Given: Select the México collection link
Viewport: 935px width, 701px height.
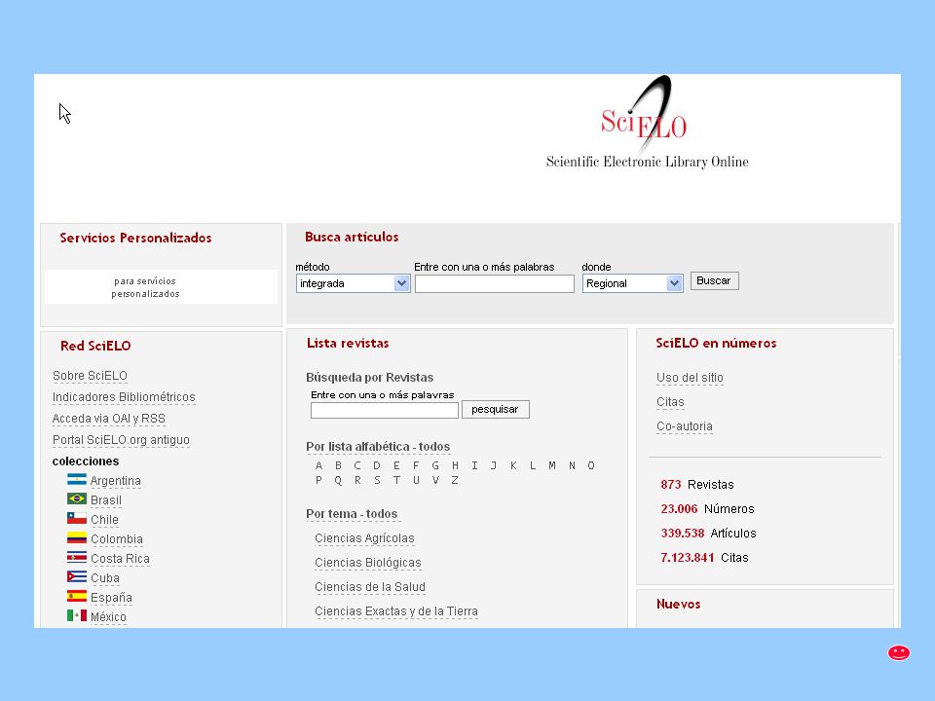Looking at the screenshot, I should (x=108, y=617).
